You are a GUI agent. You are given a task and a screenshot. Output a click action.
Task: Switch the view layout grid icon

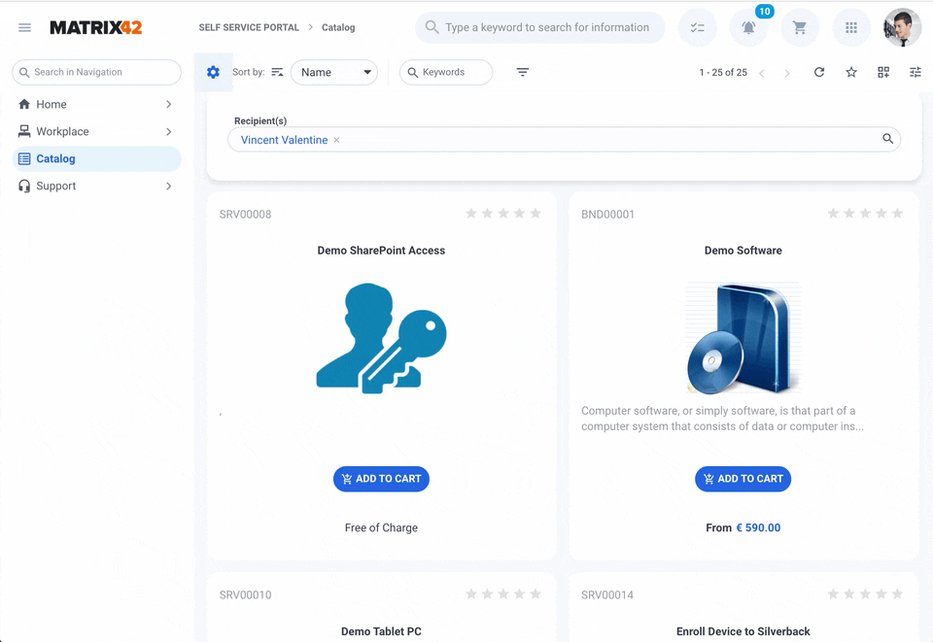[883, 72]
